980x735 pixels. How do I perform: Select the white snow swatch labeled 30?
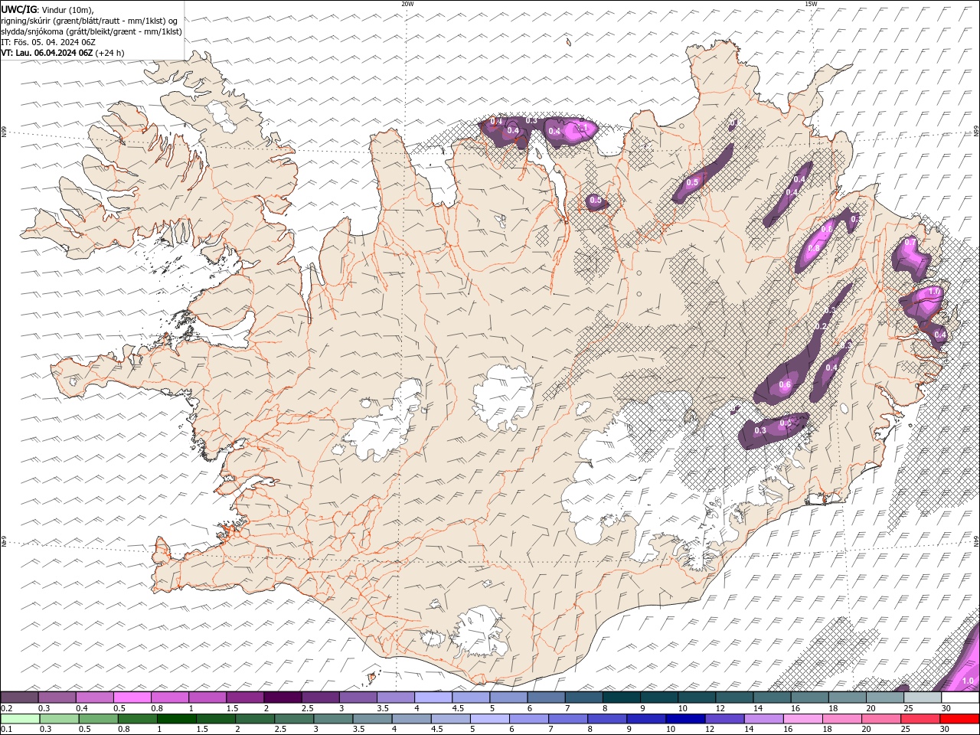(x=960, y=697)
